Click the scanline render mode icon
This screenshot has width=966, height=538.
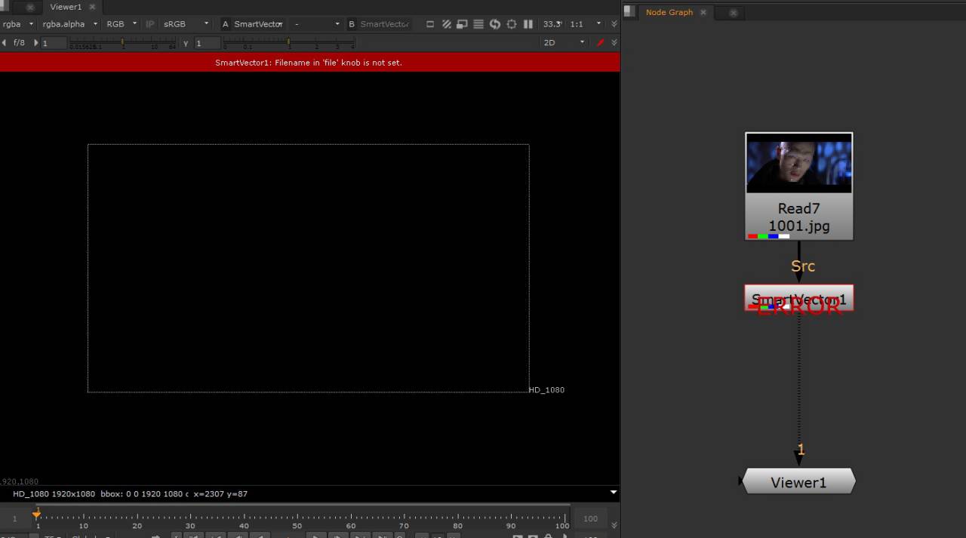point(478,24)
